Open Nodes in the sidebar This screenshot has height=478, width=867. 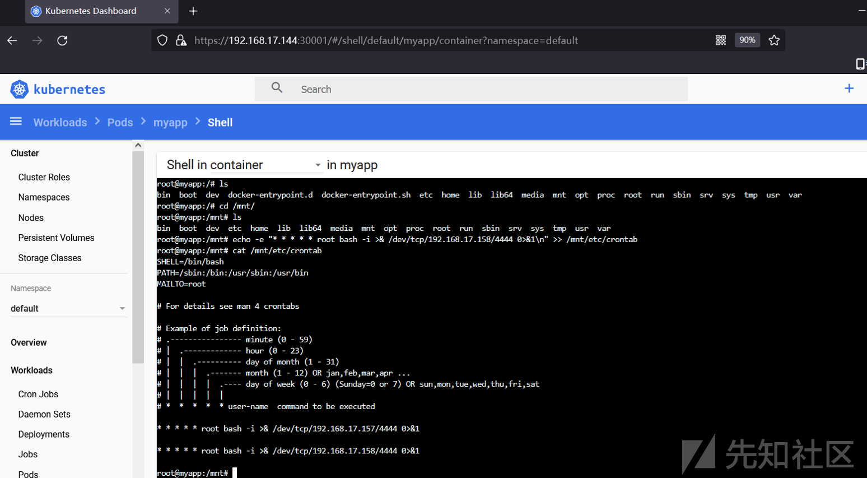point(31,218)
